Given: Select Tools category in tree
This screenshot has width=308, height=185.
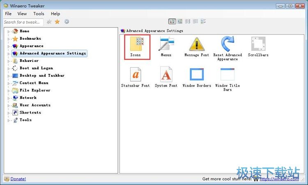Looking at the screenshot, I should click(x=25, y=120).
